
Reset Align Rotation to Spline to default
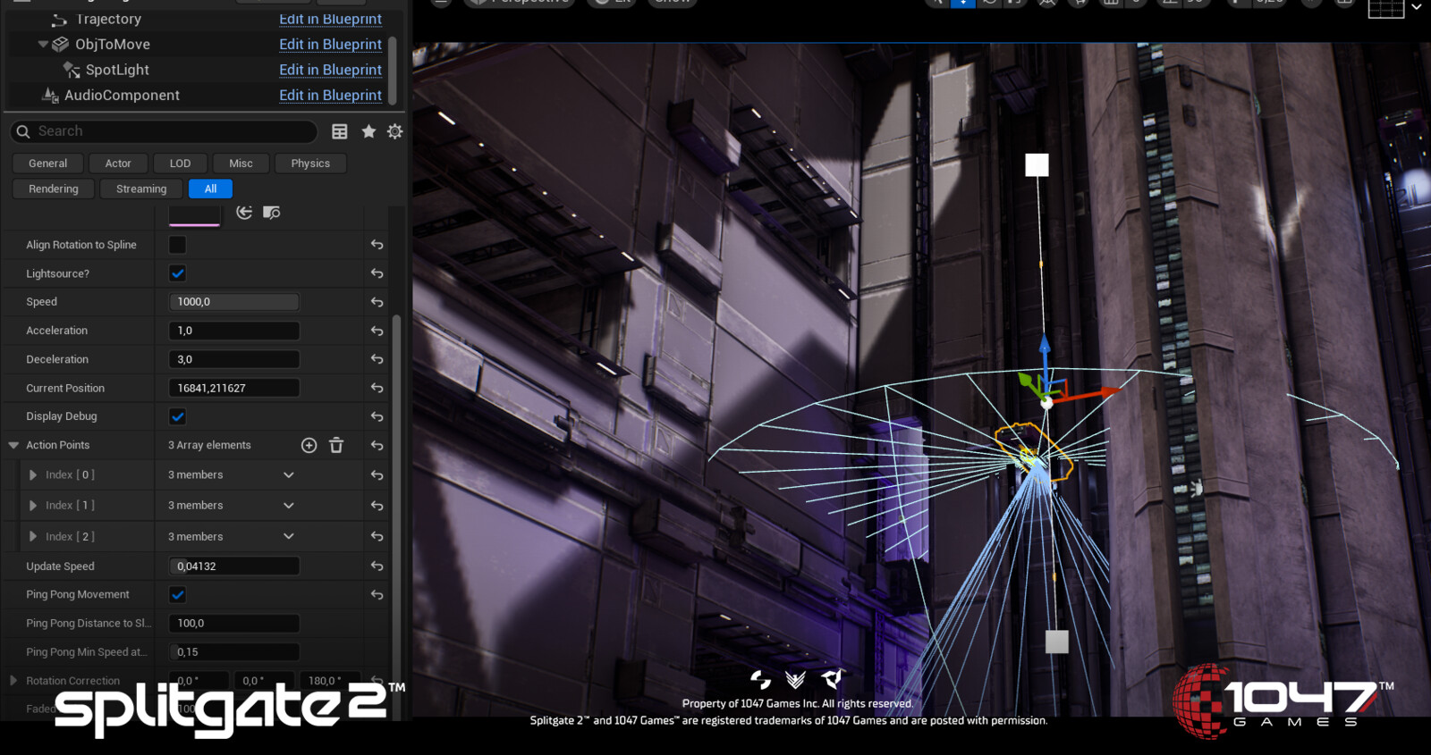pyautogui.click(x=377, y=245)
